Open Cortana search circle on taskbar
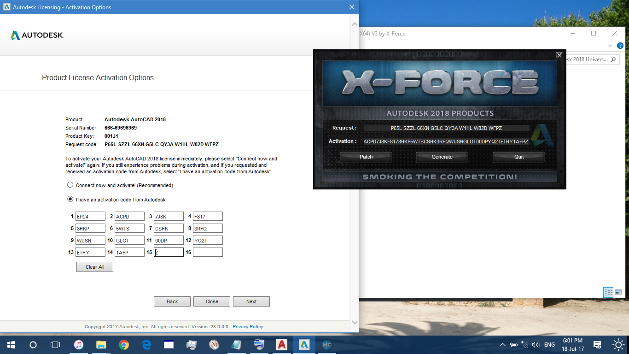The height and width of the screenshot is (354, 629). pyautogui.click(x=33, y=345)
